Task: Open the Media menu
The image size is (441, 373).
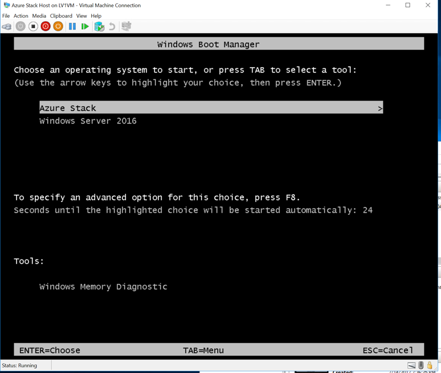Action: [39, 16]
